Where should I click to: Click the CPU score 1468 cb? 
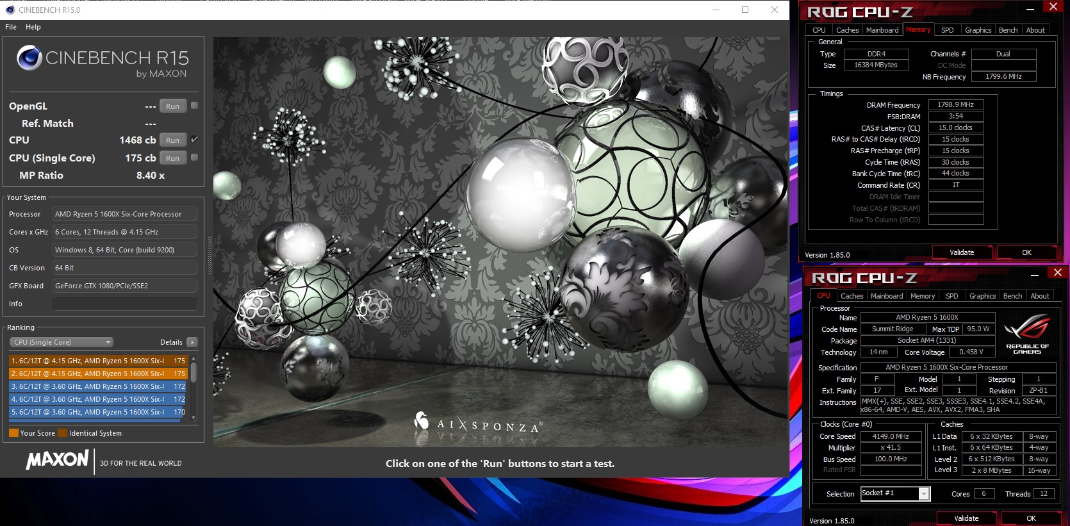[137, 140]
